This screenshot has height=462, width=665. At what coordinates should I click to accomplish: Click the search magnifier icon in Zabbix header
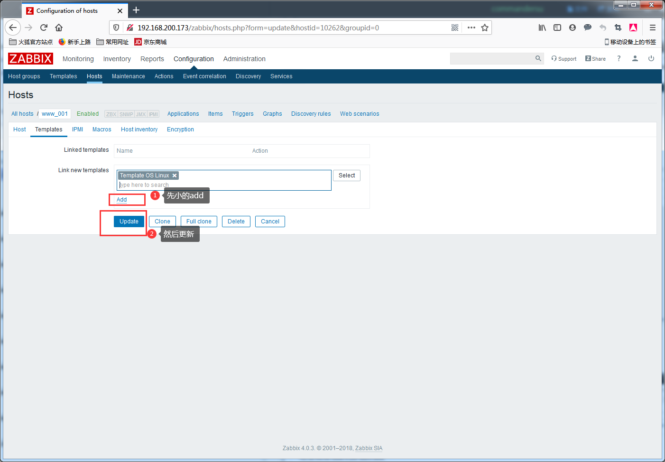[x=538, y=58]
